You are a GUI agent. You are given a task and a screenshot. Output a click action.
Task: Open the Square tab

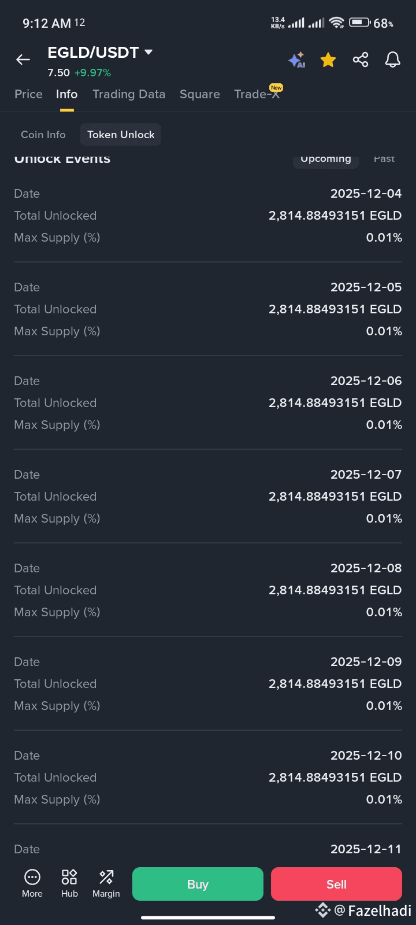pyautogui.click(x=200, y=94)
